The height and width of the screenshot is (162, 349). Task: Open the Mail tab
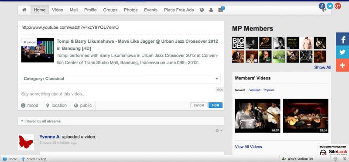coord(74,10)
